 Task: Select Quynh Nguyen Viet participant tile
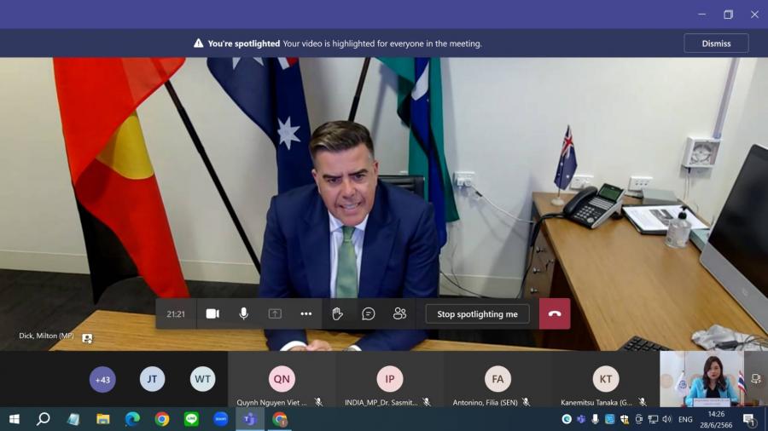pyautogui.click(x=282, y=380)
